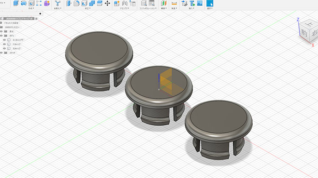Click ドキュメントの設定 in the browser
This screenshot has height=178, width=318.
tap(11, 23)
